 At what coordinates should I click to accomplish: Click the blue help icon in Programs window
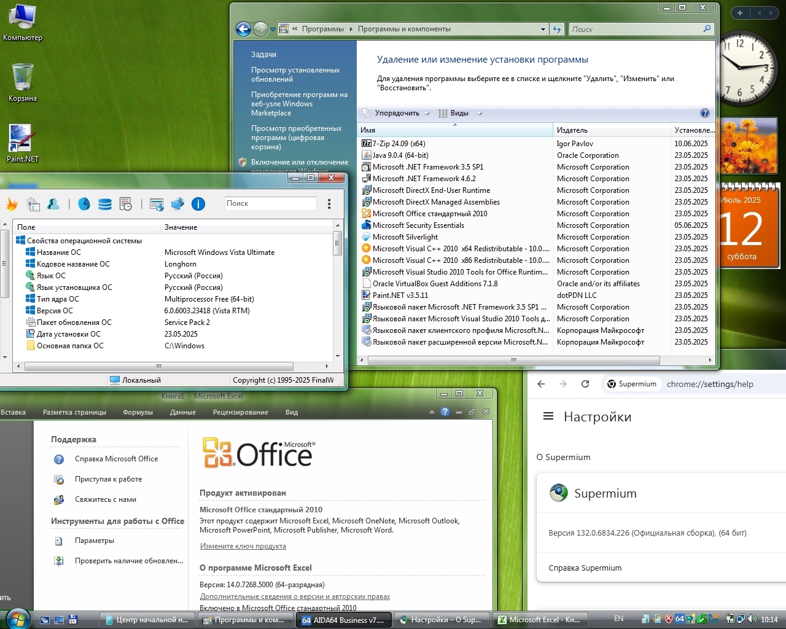click(705, 113)
